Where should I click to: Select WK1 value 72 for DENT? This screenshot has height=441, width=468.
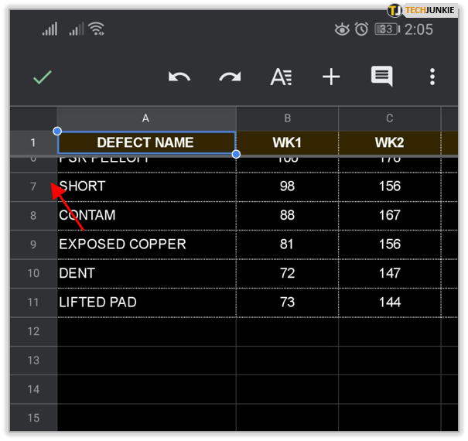click(287, 273)
